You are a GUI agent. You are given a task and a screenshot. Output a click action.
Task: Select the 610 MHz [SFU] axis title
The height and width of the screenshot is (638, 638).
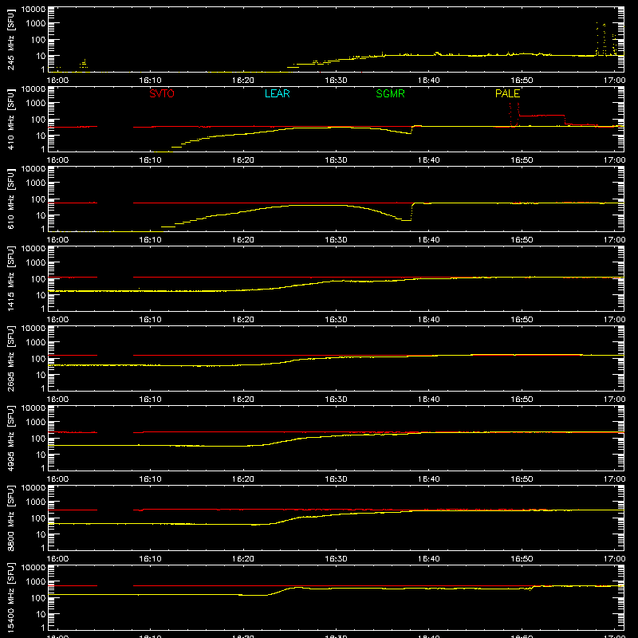point(10,199)
